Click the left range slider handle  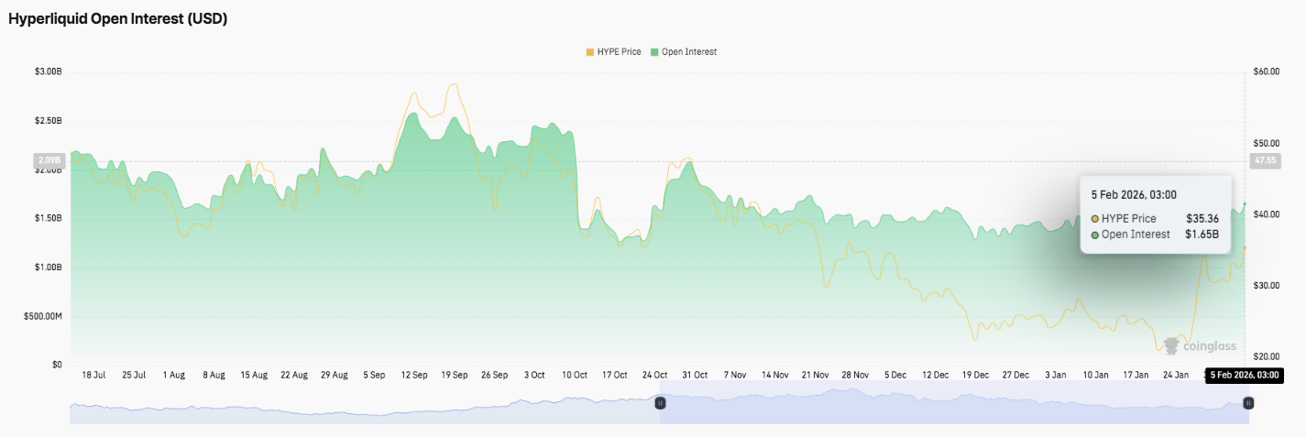(660, 403)
